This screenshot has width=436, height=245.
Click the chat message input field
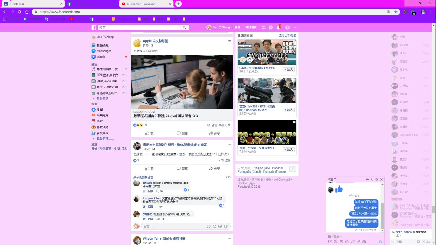point(354,236)
